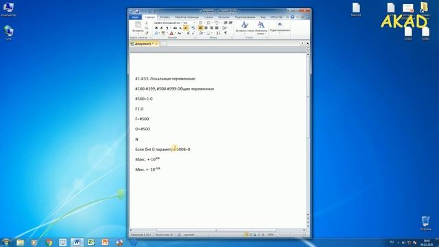439x247 pixels.
Task: Click the page count status entry
Action: (141, 235)
